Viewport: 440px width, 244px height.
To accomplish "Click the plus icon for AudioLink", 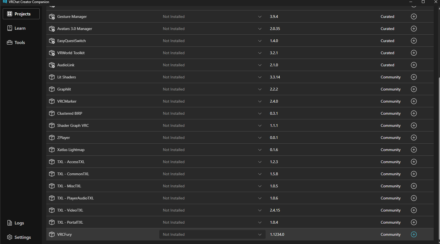I will (x=414, y=65).
